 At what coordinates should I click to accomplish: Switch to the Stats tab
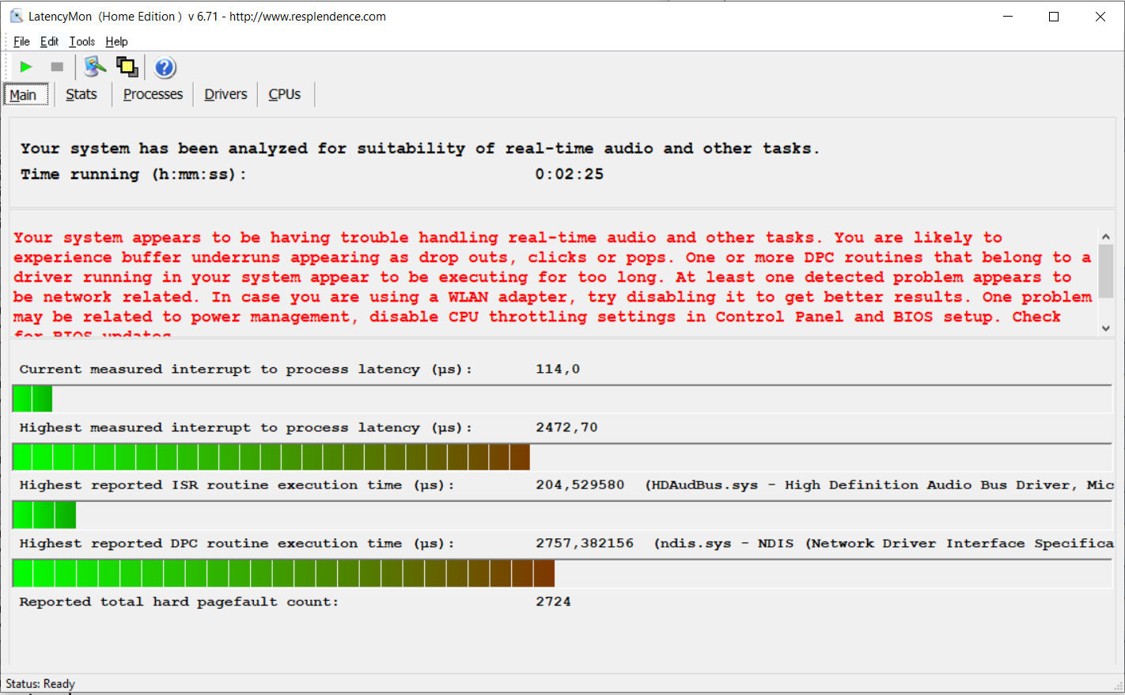pyautogui.click(x=81, y=94)
